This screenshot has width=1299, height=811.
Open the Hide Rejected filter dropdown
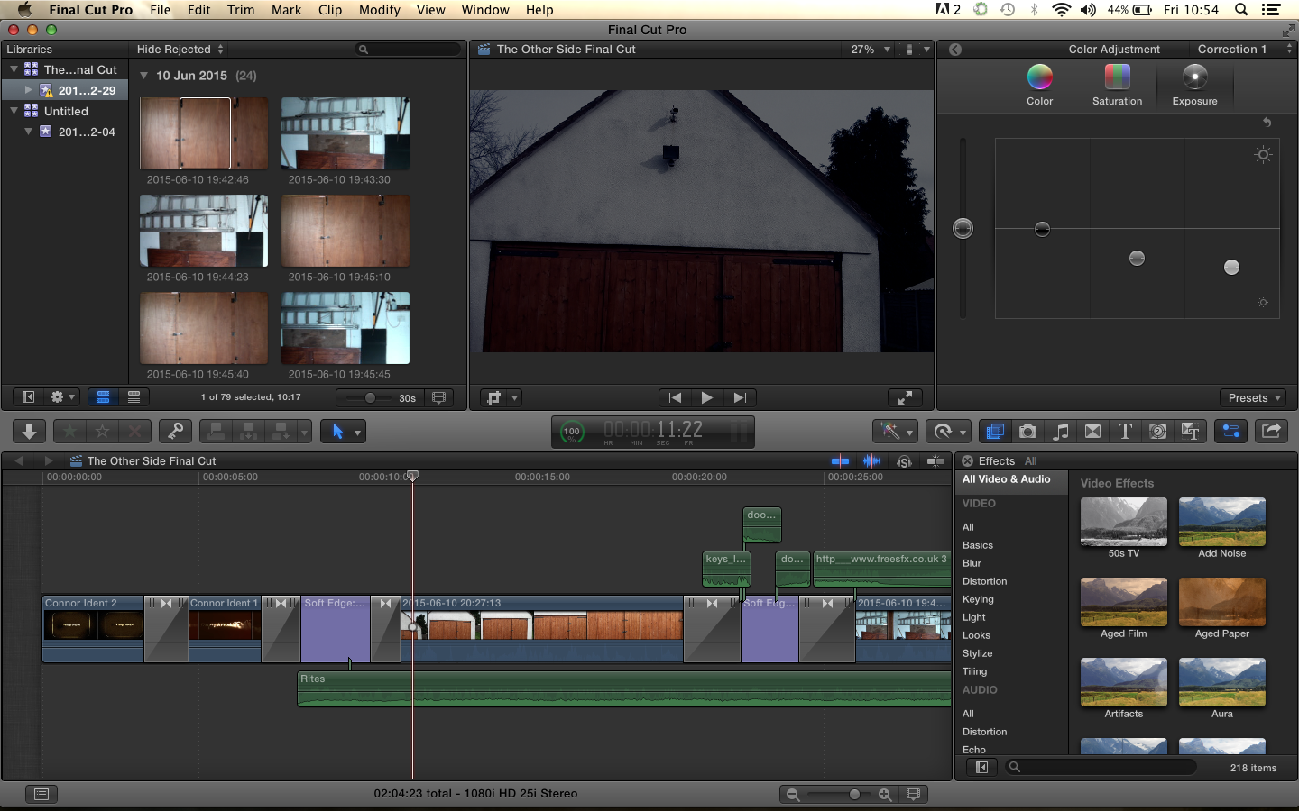coord(180,50)
